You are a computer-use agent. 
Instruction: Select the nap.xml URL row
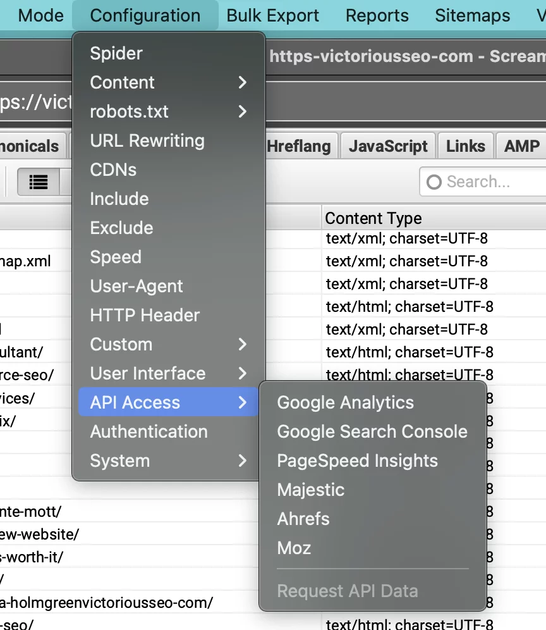coord(25,261)
